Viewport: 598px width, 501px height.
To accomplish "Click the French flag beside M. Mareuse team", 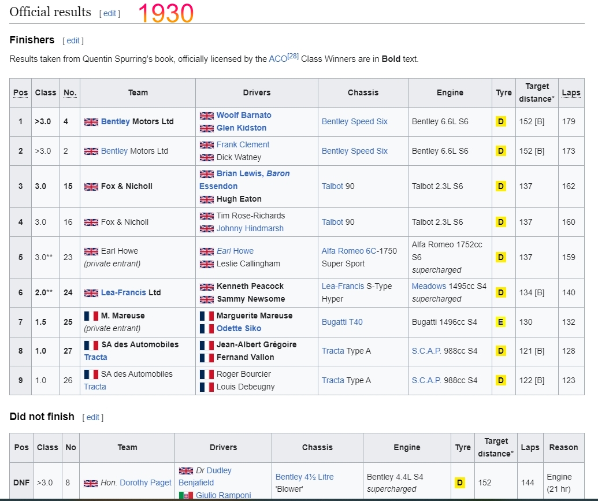I will (91, 316).
